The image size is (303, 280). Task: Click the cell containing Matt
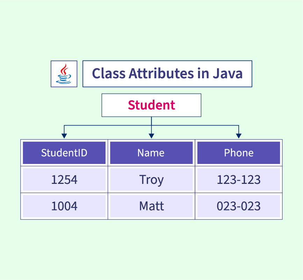(151, 206)
